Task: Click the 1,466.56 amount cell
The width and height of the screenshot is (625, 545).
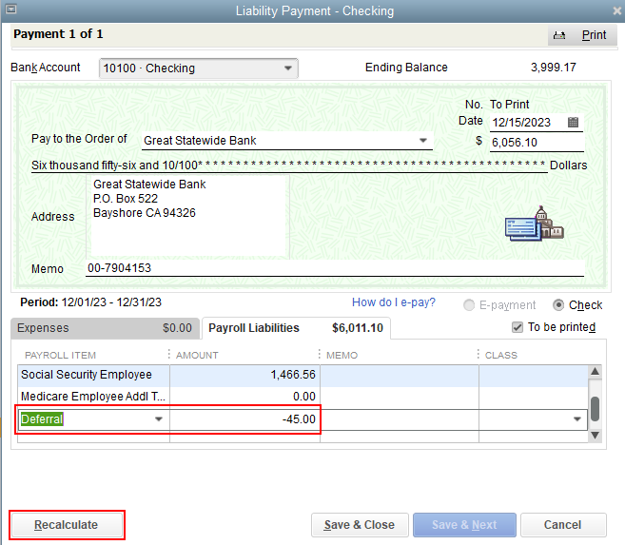Action: [244, 375]
